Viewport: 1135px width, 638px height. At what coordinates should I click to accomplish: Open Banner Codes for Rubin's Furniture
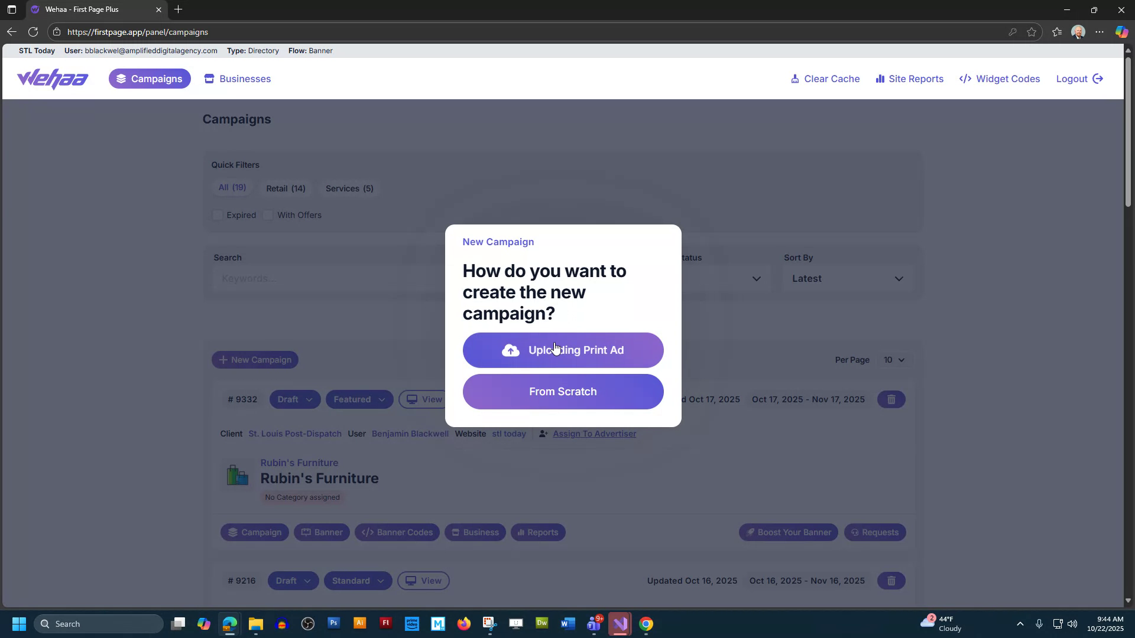[397, 532]
